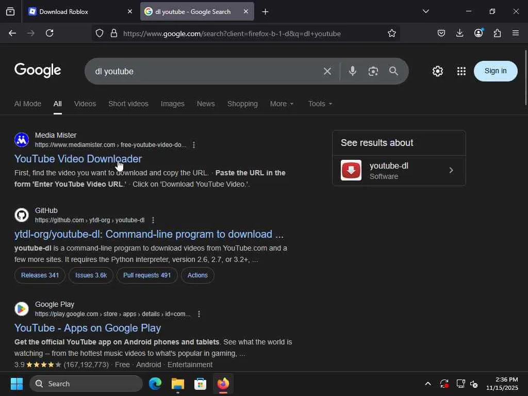
Task: Click into the Google search field
Action: [x=205, y=71]
